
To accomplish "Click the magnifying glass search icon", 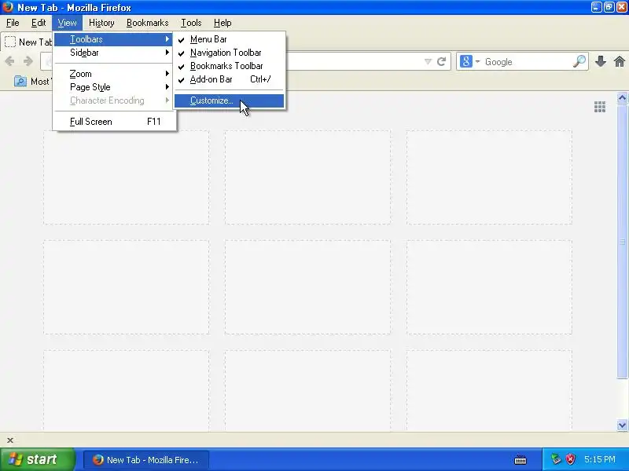I will click(x=579, y=61).
